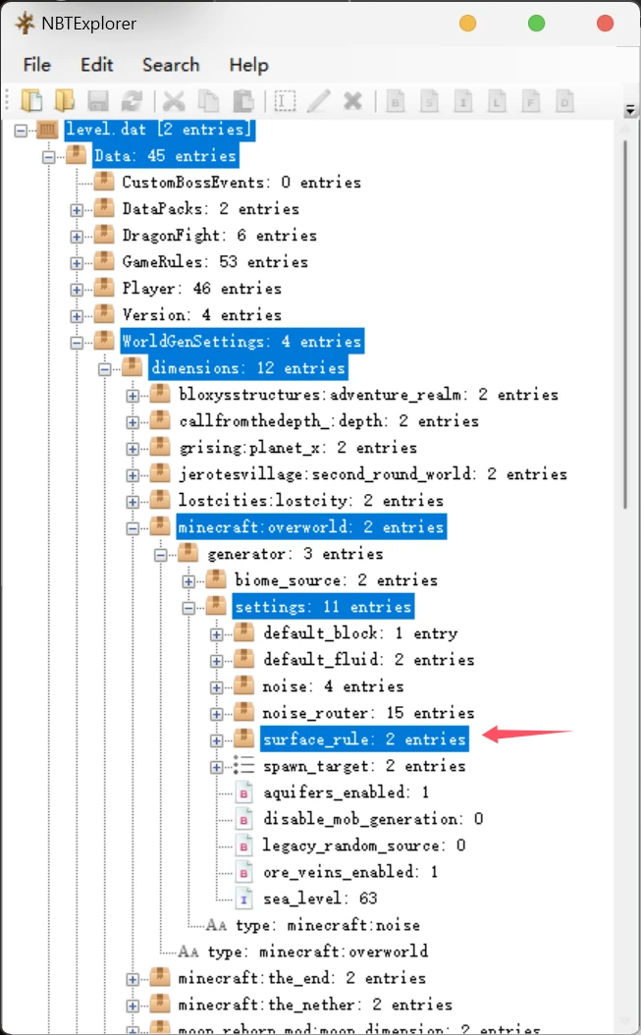The height and width of the screenshot is (1035, 641).
Task: Select the sea_level: 63 entry
Action: (320, 899)
